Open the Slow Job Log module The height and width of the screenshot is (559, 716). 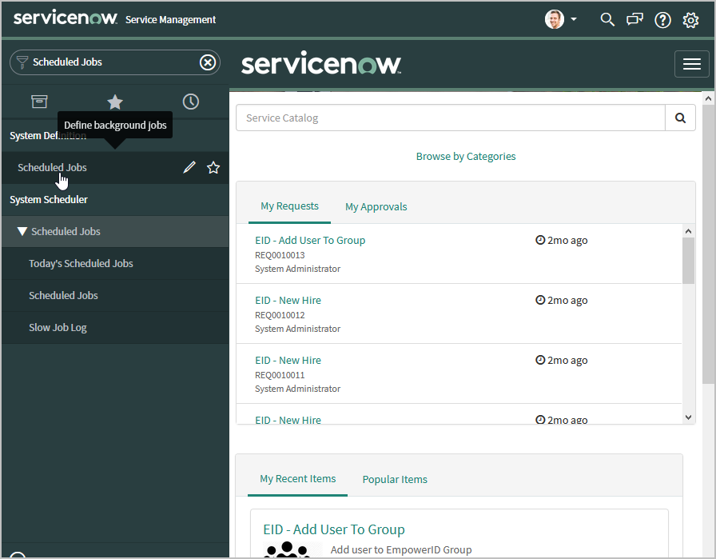tap(58, 327)
